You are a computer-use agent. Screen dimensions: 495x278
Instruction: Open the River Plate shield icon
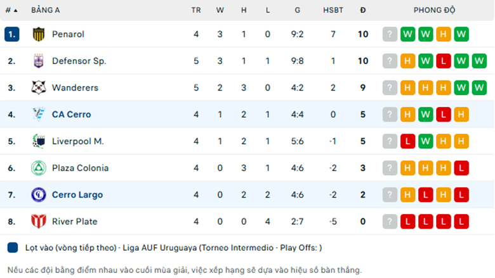[39, 222]
